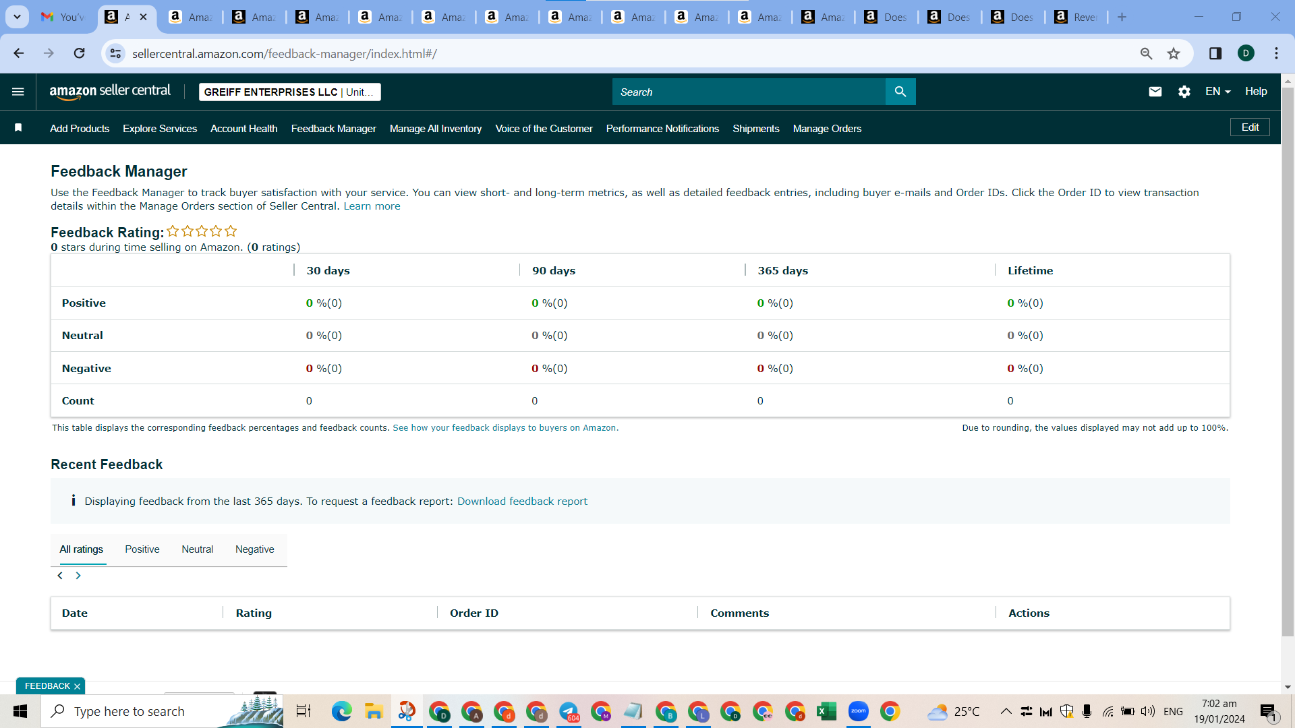Open the weather widget showing 25°C

[x=952, y=711]
